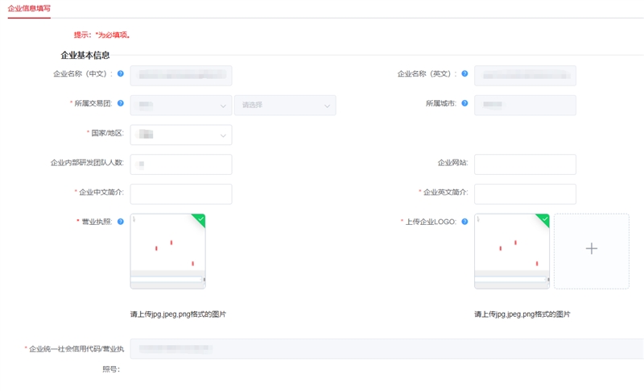The height and width of the screenshot is (391, 644).
Task: Switch to the 企业信息填写 tab
Action: tap(29, 8)
